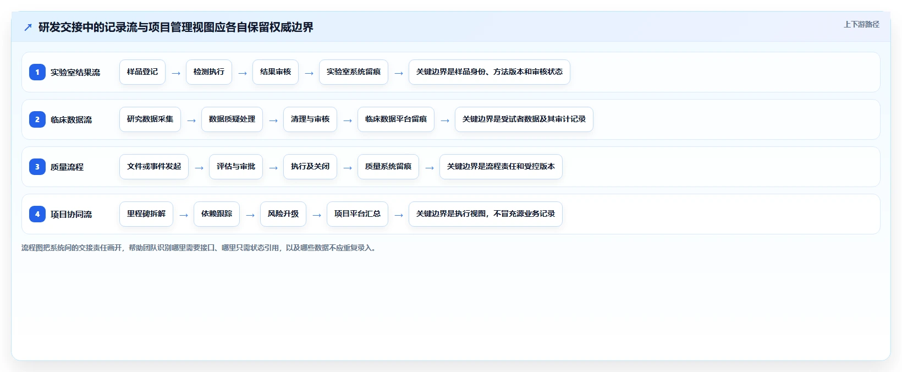Select the 清理与审核 step box
902x372 pixels.
(x=310, y=119)
